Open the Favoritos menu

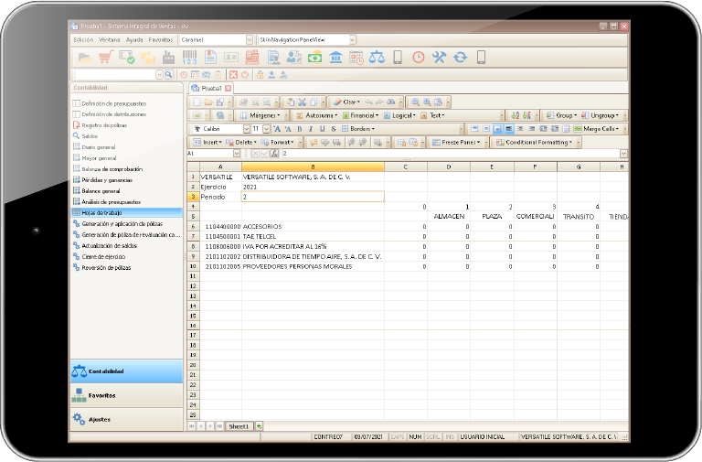[x=161, y=40]
